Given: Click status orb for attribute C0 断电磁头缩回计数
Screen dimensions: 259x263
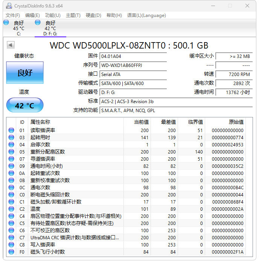Looking at the screenshot, I should click(11, 195).
